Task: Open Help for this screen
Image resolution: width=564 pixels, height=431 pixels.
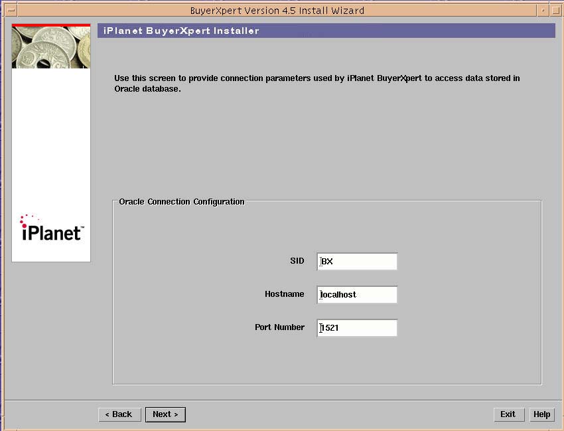Action: point(541,414)
